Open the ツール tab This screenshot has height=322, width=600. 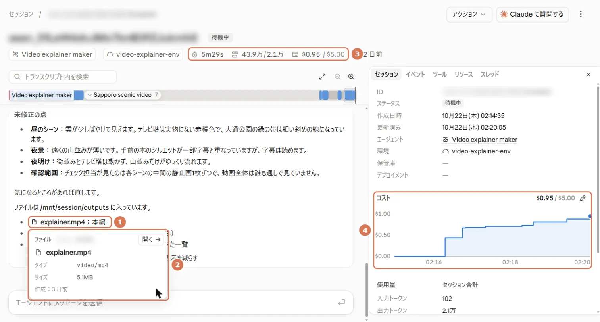click(x=440, y=74)
